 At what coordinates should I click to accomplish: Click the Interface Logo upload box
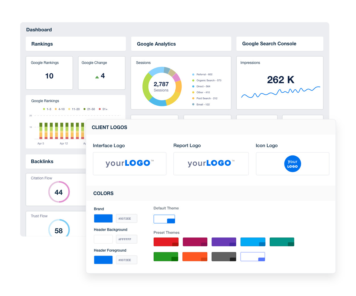click(x=130, y=164)
